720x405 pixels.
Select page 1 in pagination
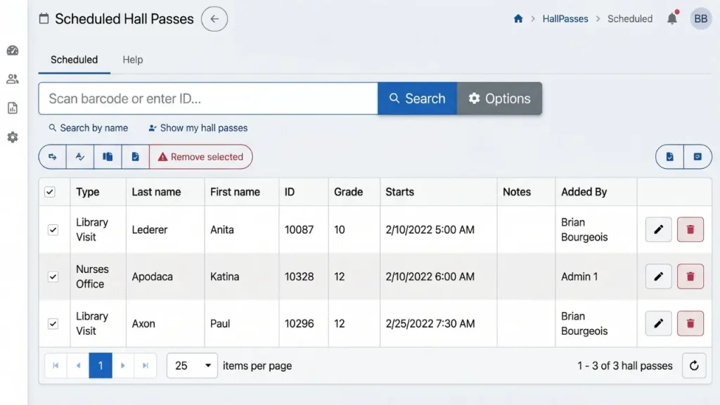click(101, 366)
